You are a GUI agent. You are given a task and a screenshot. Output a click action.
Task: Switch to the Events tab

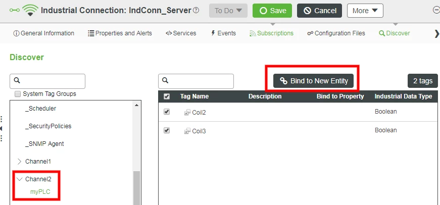coord(224,33)
